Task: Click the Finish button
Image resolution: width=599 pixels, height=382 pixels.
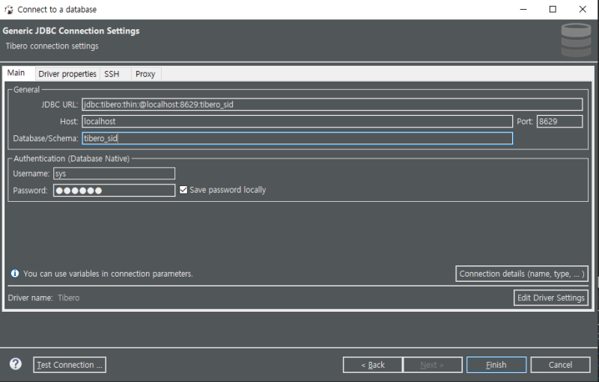Action: [496, 365]
